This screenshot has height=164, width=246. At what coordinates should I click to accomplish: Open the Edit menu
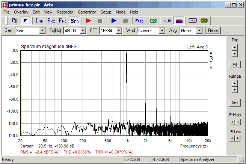pyautogui.click(x=36, y=12)
